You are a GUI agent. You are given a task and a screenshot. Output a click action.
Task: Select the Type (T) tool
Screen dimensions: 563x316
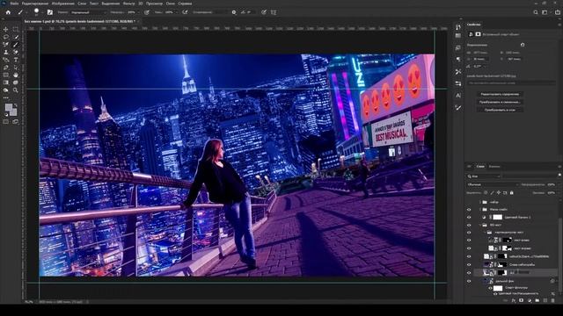(16, 60)
